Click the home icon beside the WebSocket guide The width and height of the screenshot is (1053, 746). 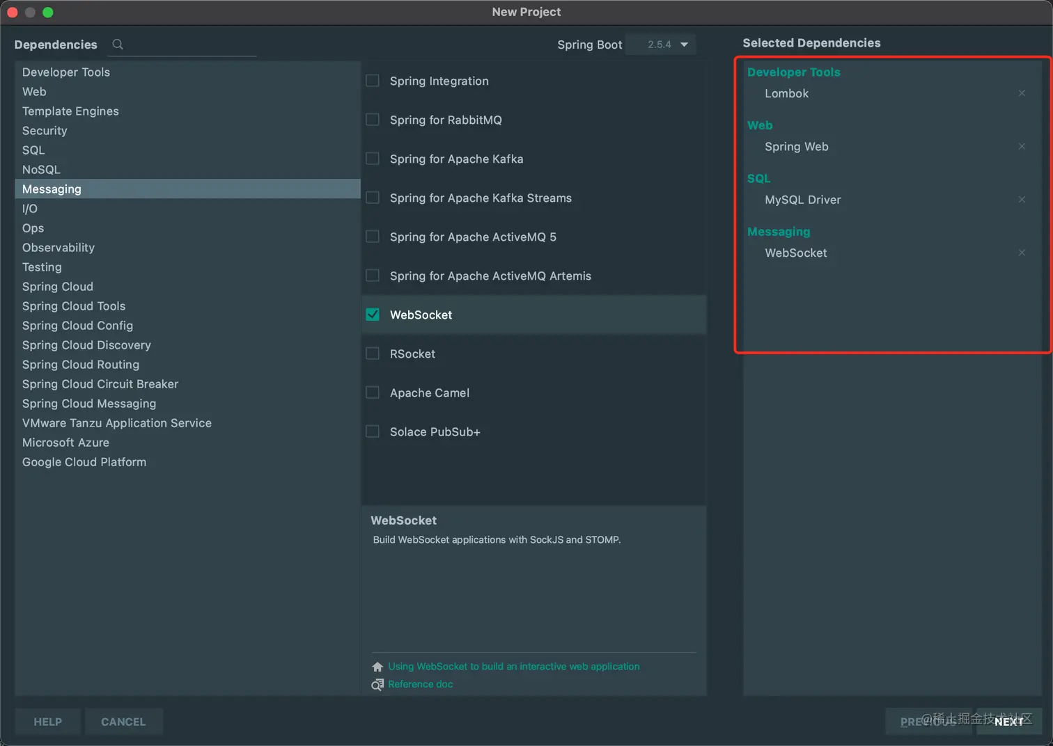tap(377, 667)
